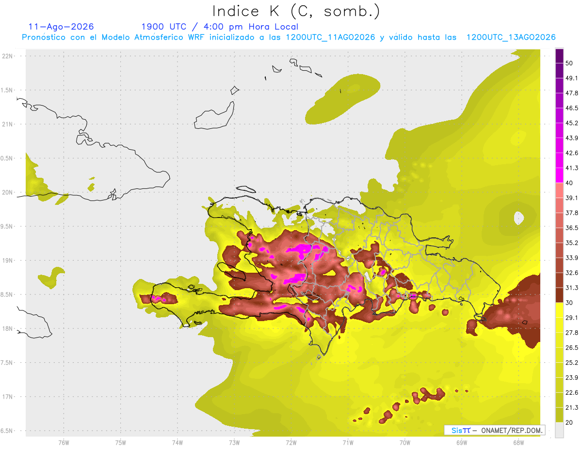Click the longitude label '68W'
The width and height of the screenshot is (582, 449).
click(x=518, y=443)
